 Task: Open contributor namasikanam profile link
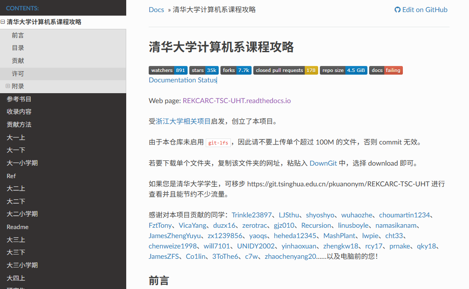pyautogui.click(x=396, y=226)
